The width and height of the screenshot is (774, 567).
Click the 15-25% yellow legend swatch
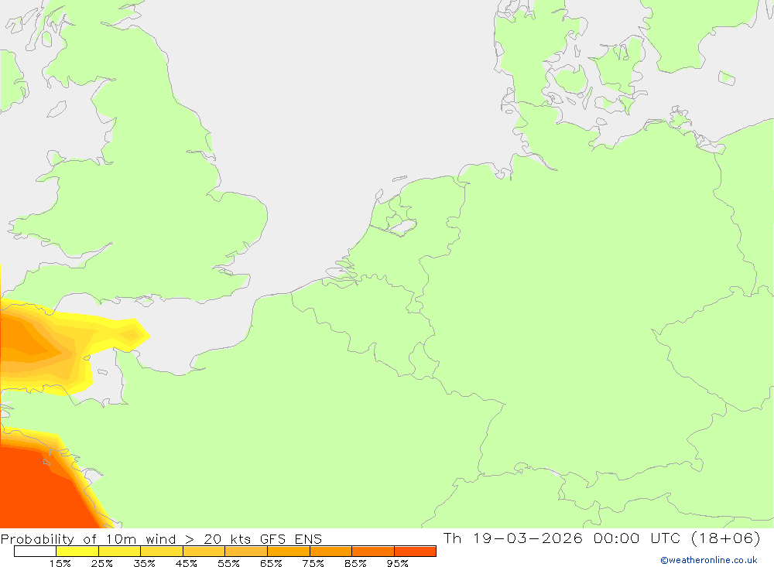tap(77, 552)
